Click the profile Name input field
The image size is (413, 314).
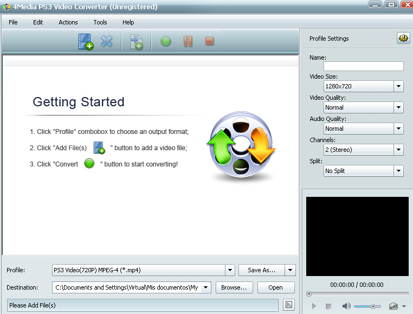(364, 66)
